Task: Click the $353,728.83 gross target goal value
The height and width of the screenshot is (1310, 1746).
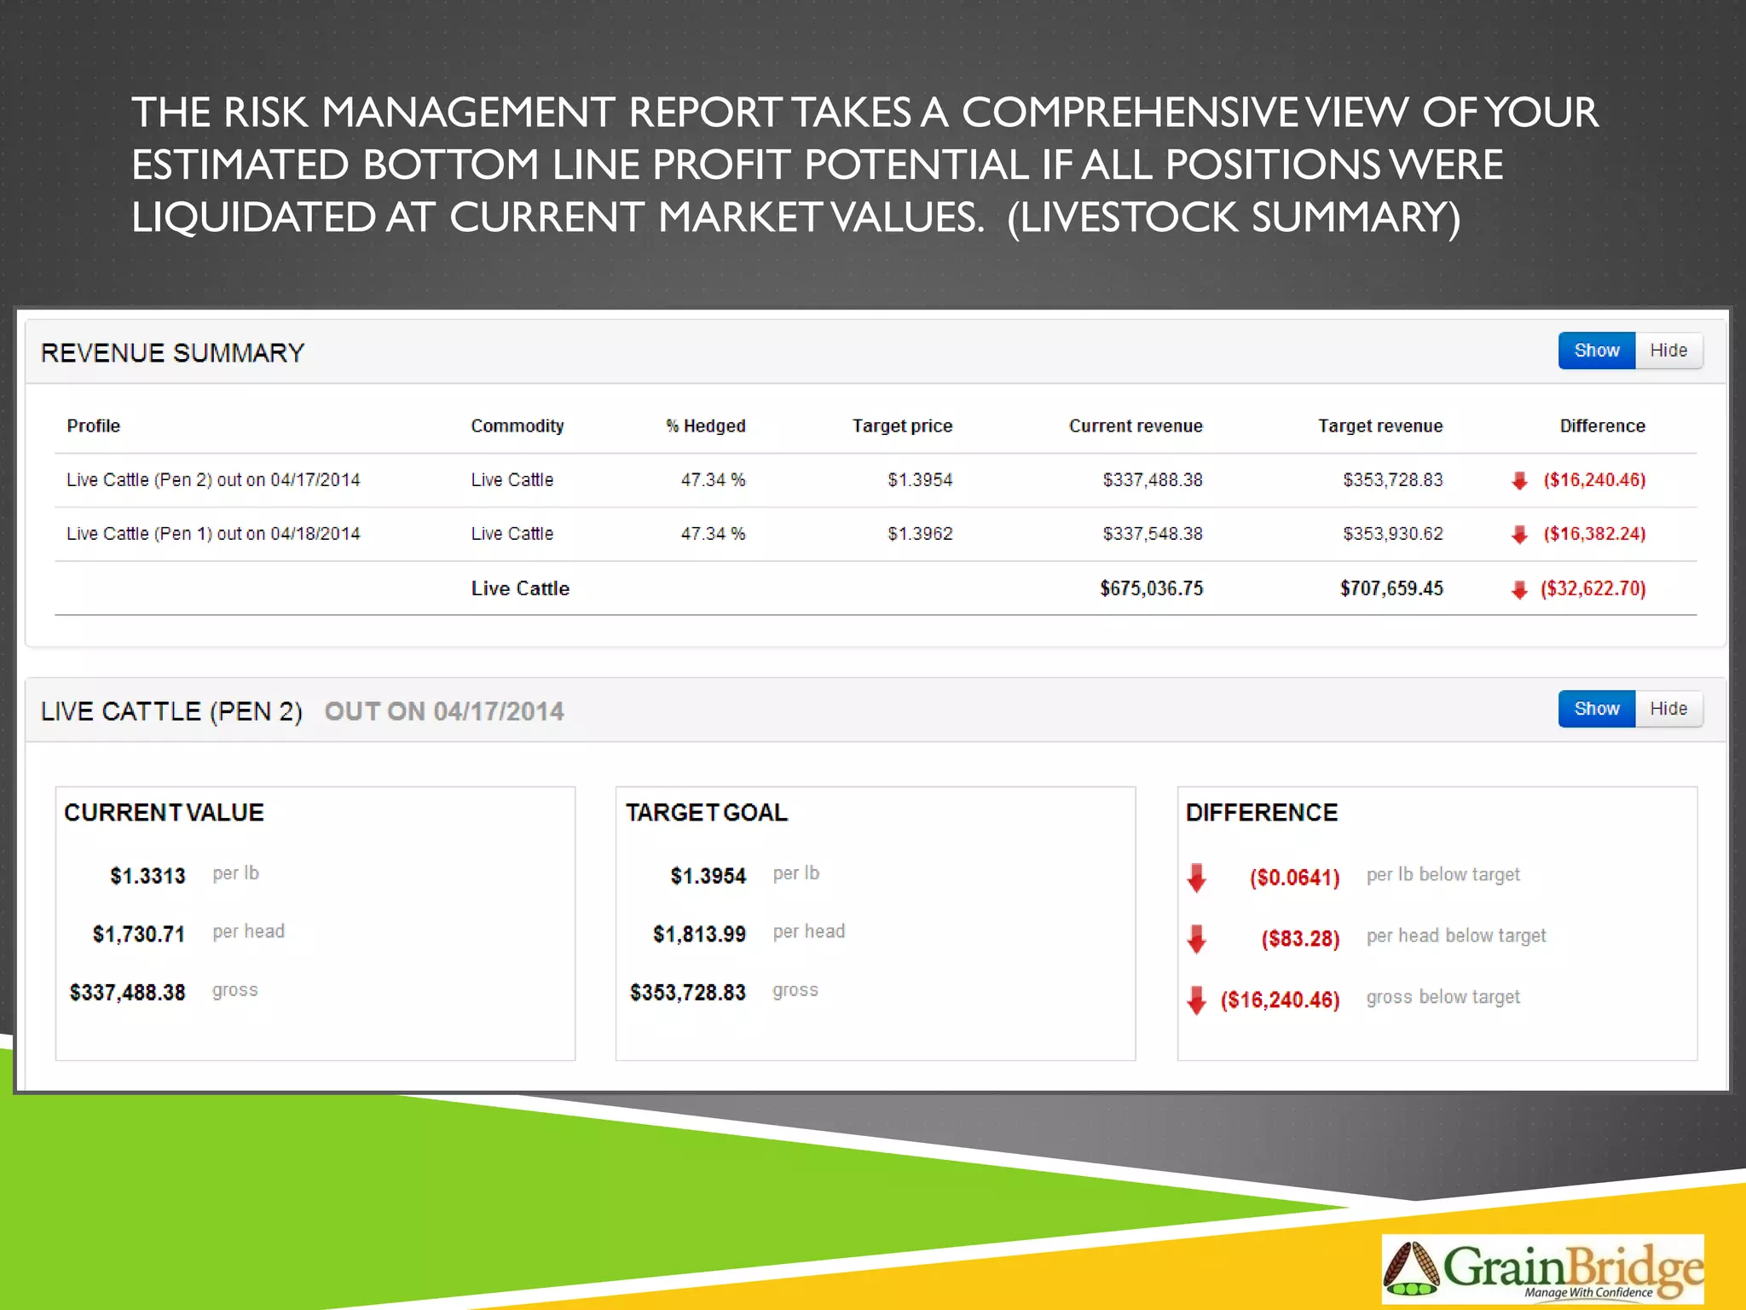Action: [687, 993]
